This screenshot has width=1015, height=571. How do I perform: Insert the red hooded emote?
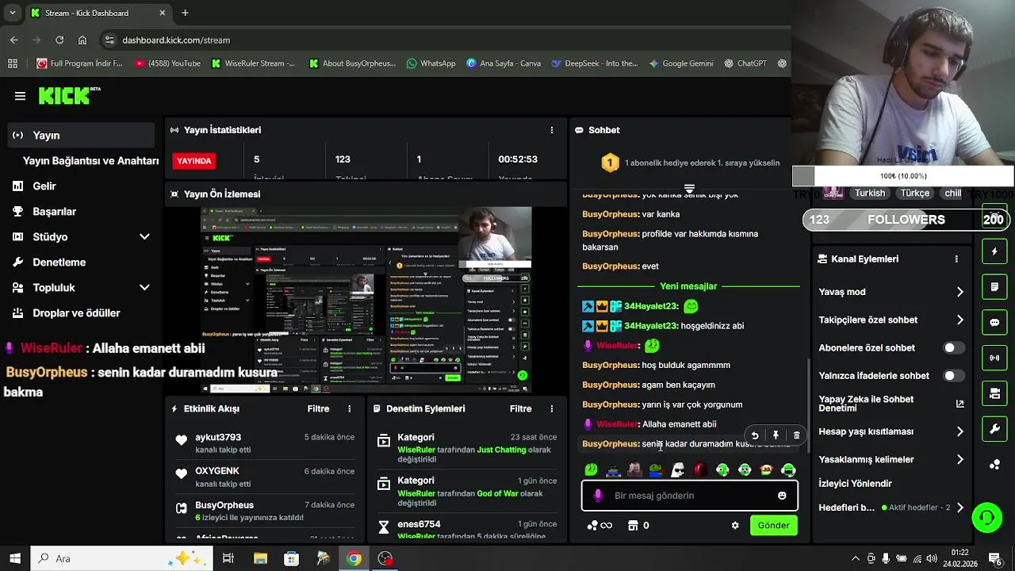[x=699, y=469]
